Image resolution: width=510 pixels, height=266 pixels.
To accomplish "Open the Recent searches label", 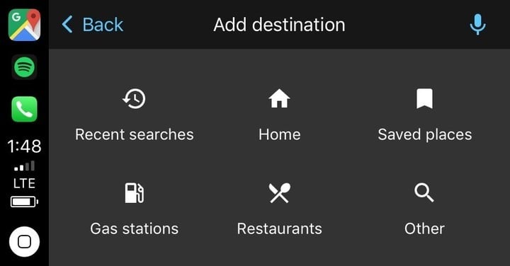I will pyautogui.click(x=135, y=134).
